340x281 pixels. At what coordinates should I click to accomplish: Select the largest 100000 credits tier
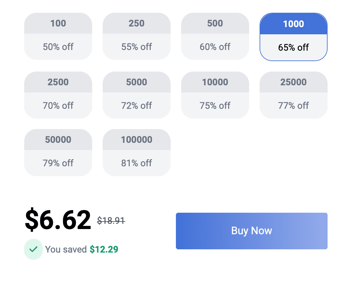(x=136, y=152)
